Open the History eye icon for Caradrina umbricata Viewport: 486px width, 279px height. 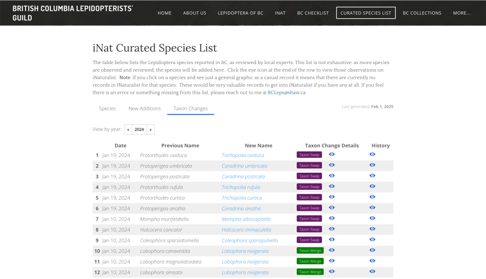(x=372, y=165)
